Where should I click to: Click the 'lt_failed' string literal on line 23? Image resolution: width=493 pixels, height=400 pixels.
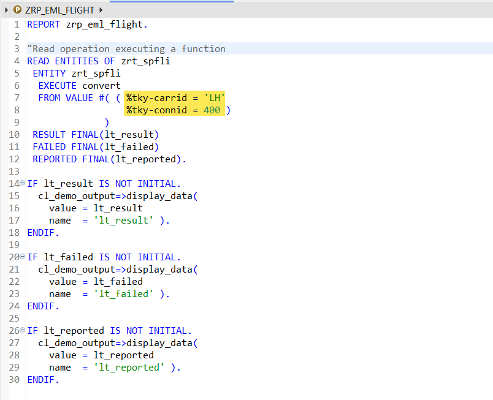pos(124,293)
